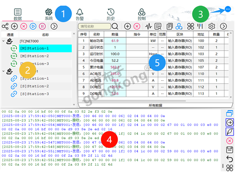Viewport: 235px width, 172px height.
Task: Expand data toolbar with far-right chevron
Action: (x=224, y=26)
